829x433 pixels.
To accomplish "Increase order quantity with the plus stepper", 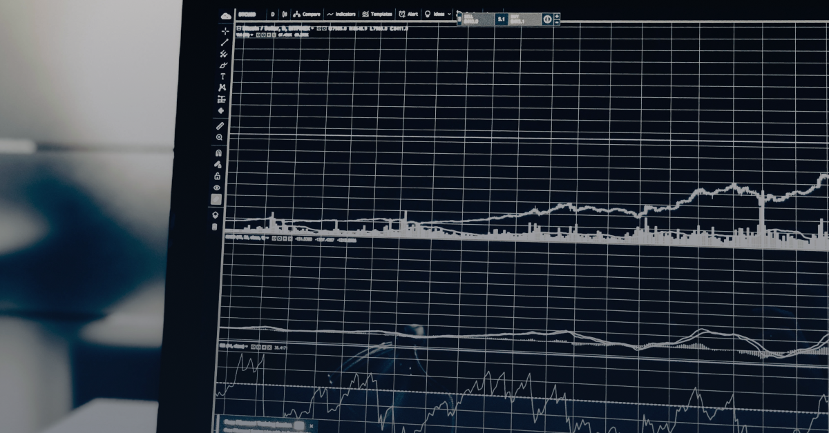I will (x=557, y=15).
